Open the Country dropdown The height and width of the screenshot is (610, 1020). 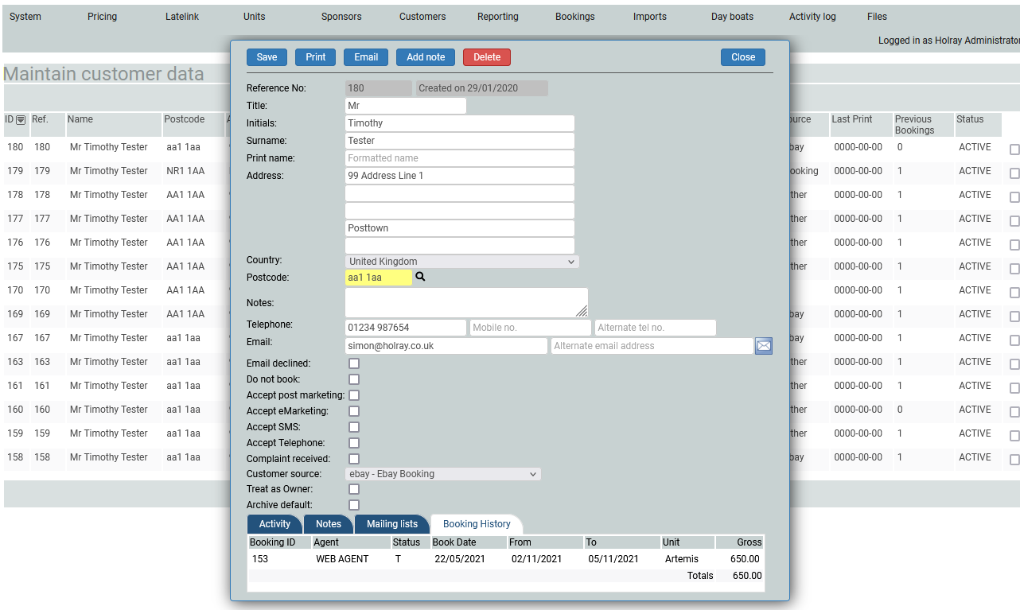coord(461,262)
